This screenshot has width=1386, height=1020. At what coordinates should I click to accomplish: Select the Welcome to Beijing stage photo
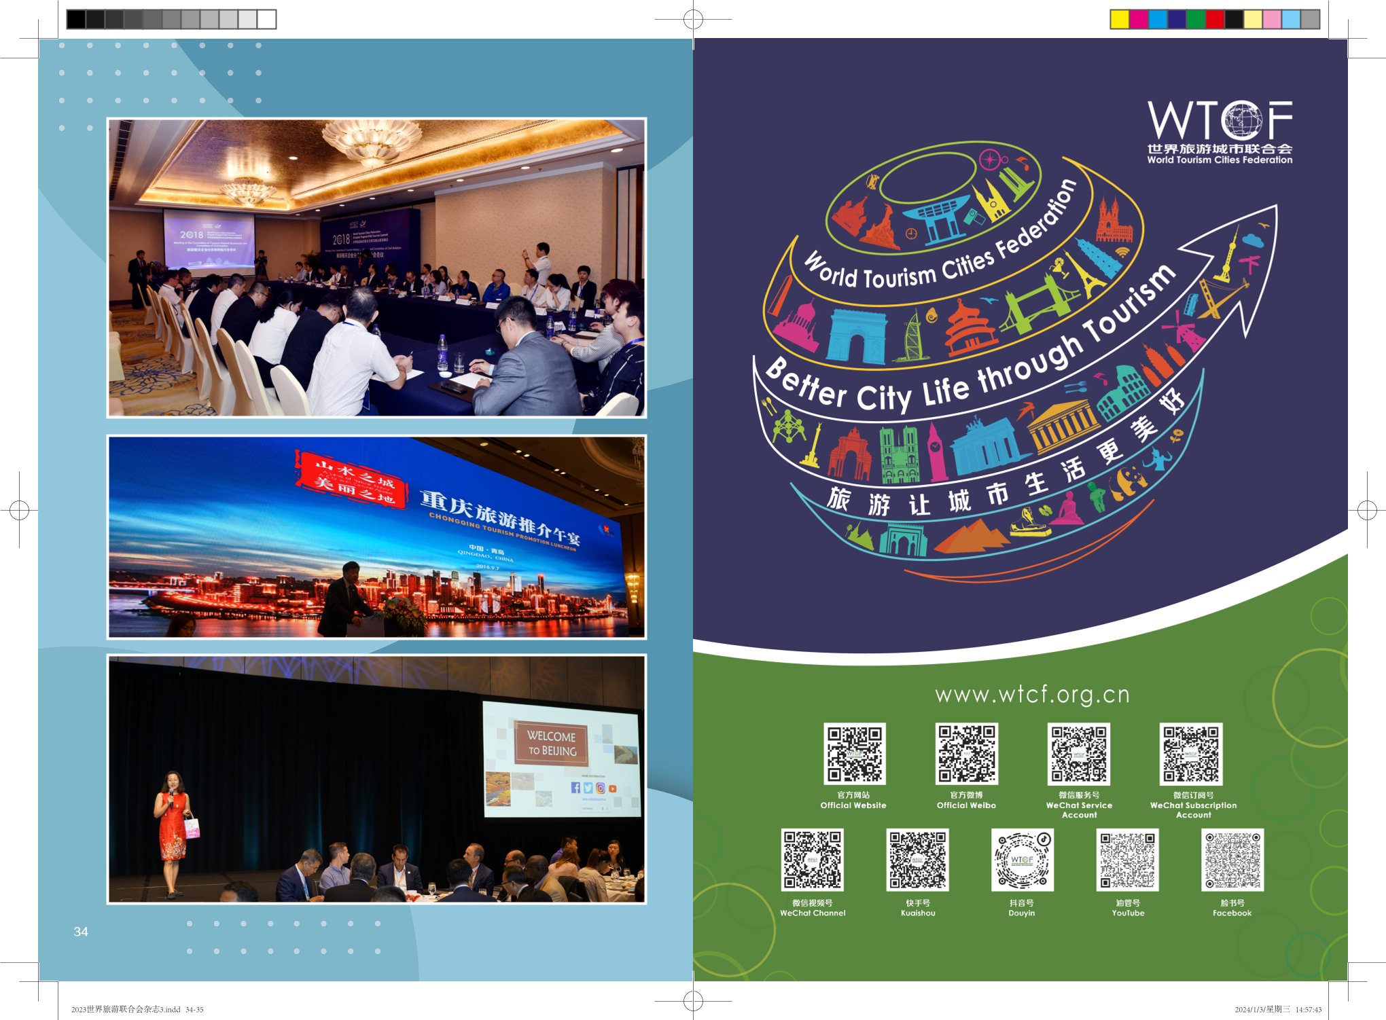(376, 779)
